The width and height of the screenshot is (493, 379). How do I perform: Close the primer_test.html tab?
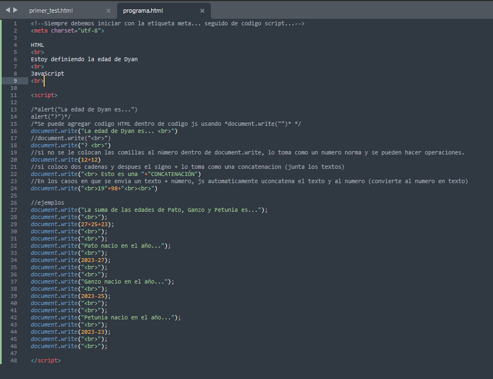tap(108, 10)
